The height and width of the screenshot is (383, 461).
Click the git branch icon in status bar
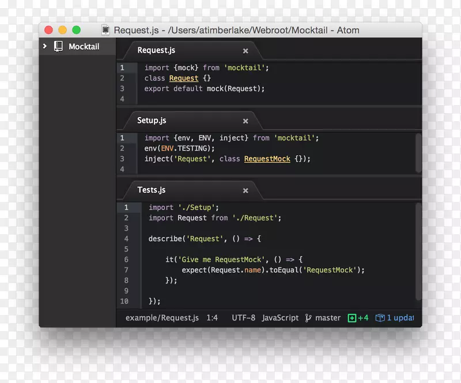pos(309,318)
